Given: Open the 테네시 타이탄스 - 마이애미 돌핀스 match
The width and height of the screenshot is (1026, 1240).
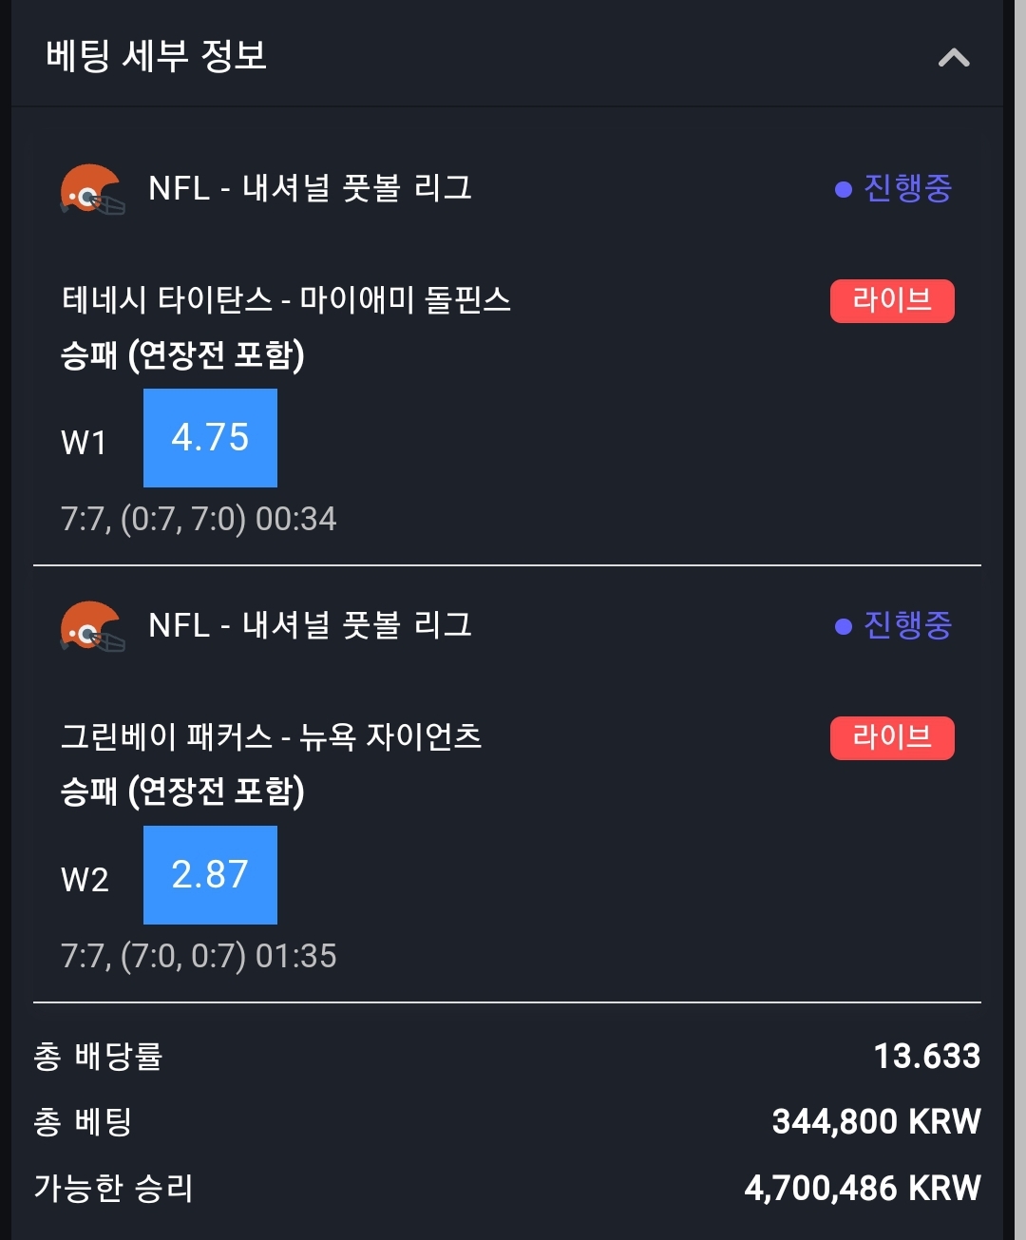Looking at the screenshot, I should 286,300.
